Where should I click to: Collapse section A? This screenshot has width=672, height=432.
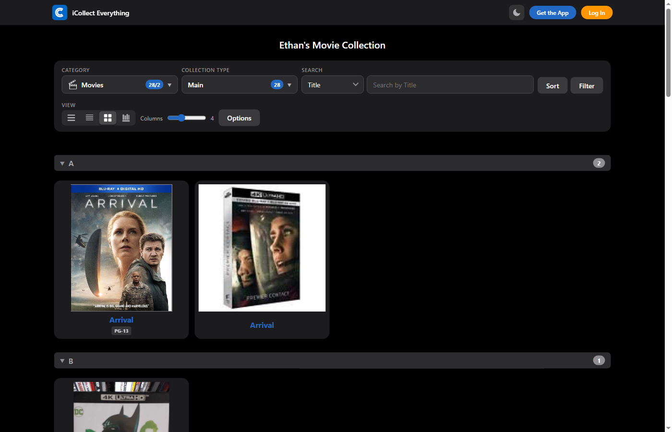(x=62, y=163)
